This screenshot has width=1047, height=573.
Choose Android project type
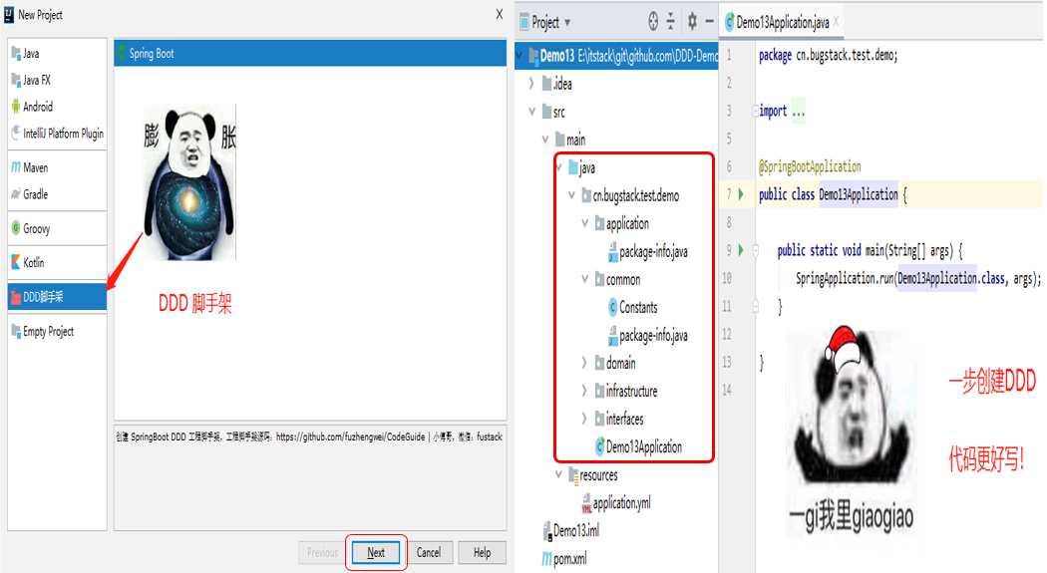(57, 107)
